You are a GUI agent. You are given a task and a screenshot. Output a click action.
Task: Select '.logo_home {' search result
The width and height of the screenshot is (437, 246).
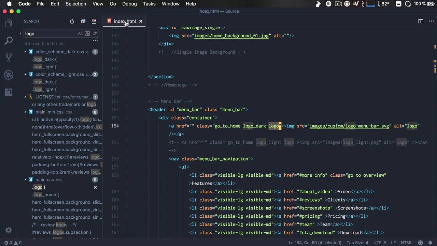pyautogui.click(x=45, y=194)
